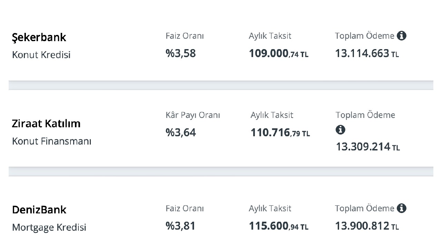Click the 109.000,74 TL monthly installment
The height and width of the screenshot is (249, 442).
point(279,54)
